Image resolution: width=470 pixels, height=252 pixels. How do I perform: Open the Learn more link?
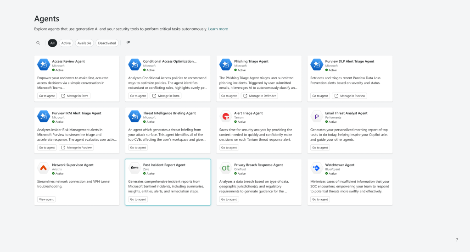[218, 29]
